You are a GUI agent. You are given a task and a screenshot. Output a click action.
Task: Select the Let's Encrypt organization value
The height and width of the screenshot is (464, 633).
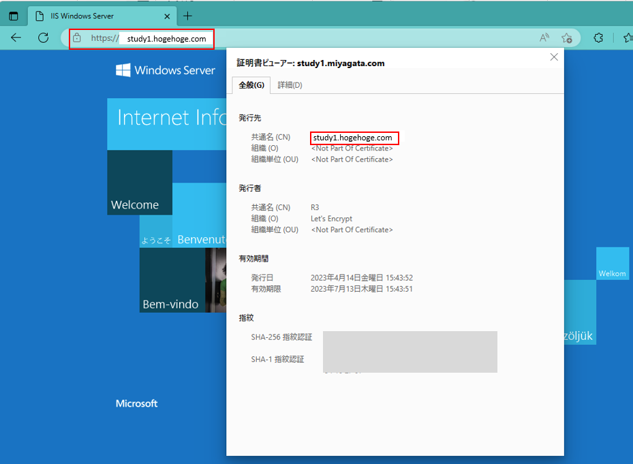click(x=331, y=219)
